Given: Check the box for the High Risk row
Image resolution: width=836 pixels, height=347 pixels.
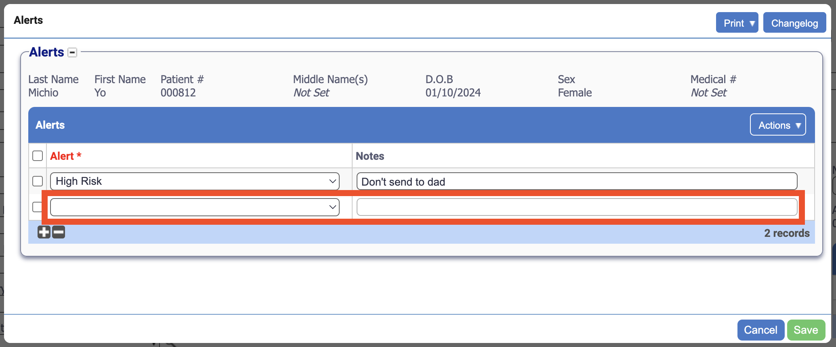Looking at the screenshot, I should (x=38, y=181).
